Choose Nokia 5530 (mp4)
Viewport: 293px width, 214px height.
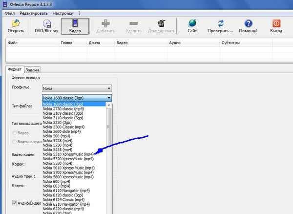tap(74, 163)
